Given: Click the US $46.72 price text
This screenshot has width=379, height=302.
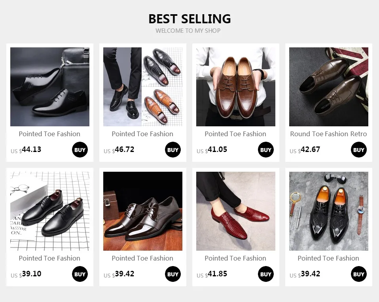Looking at the screenshot, I should tap(119, 150).
